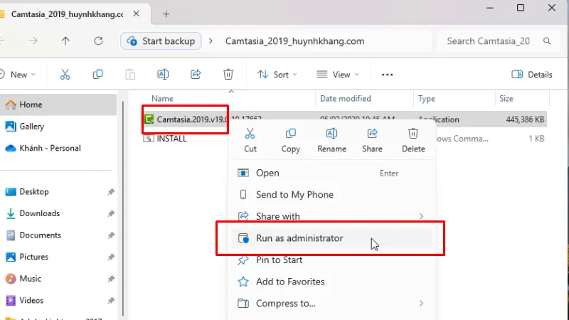Click the toolbar trash Delete icon
569x320 pixels.
tap(228, 75)
